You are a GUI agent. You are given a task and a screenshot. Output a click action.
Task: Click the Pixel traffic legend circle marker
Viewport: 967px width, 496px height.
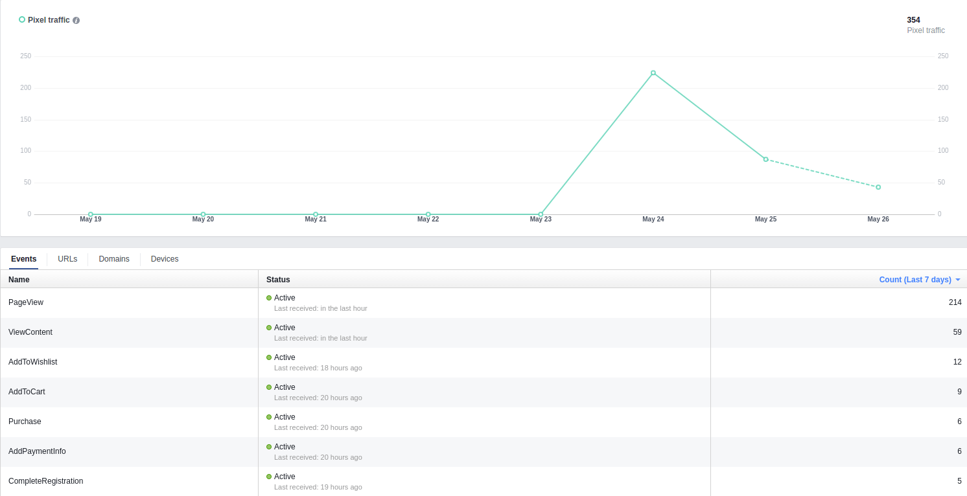point(22,19)
